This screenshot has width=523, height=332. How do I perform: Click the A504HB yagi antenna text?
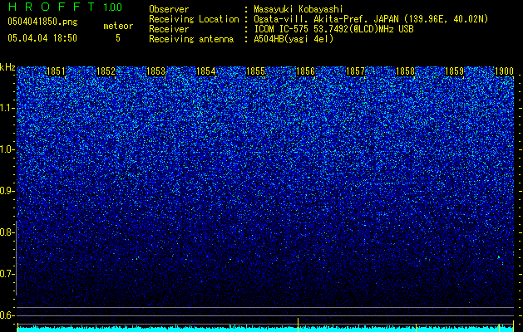click(294, 39)
